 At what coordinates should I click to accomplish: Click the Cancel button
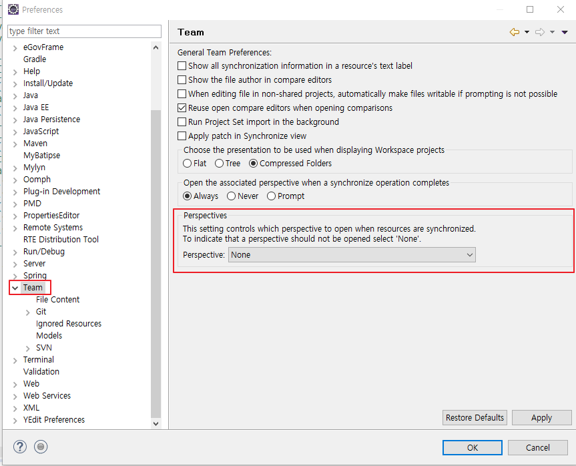tap(538, 447)
